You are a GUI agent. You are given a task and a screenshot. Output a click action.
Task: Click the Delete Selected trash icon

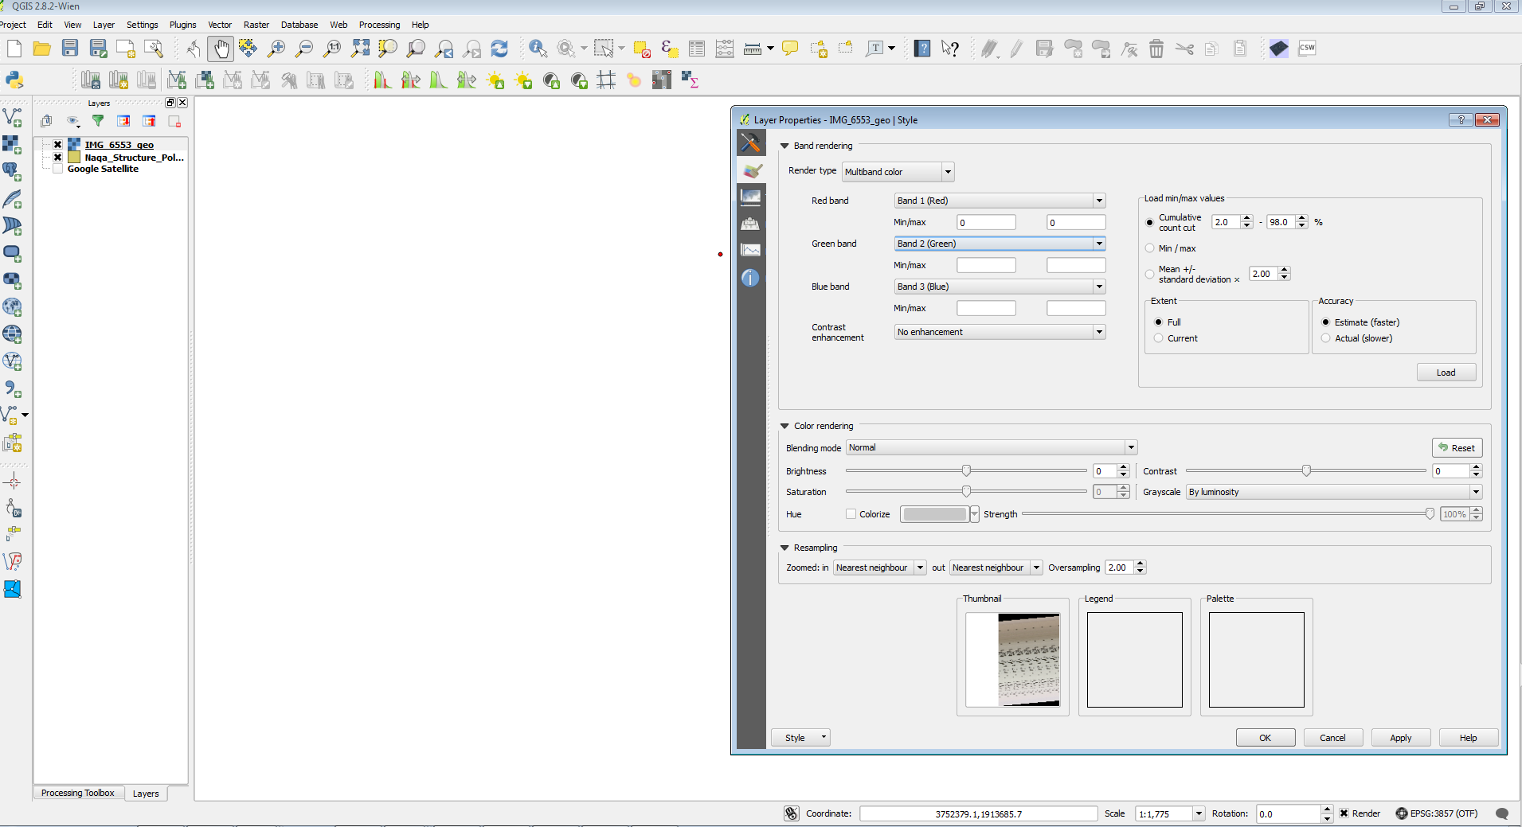(1156, 49)
